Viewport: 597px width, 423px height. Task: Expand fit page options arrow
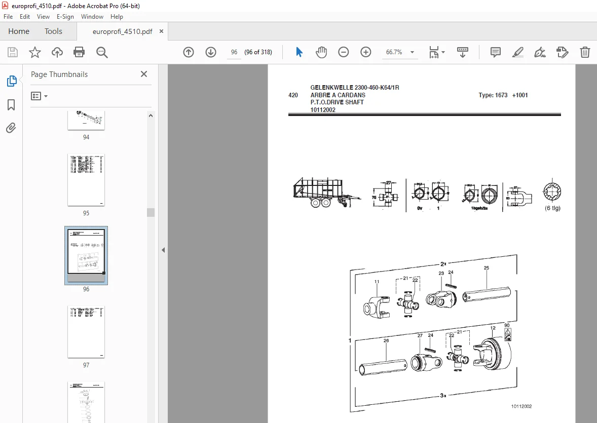443,52
